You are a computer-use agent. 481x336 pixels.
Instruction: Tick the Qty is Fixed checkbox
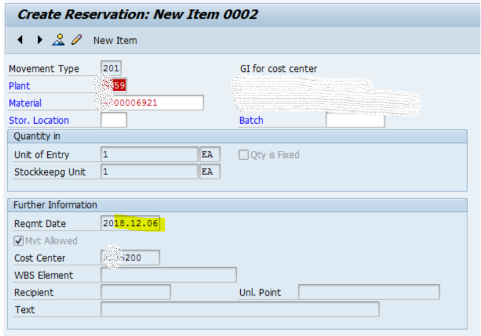coord(244,154)
